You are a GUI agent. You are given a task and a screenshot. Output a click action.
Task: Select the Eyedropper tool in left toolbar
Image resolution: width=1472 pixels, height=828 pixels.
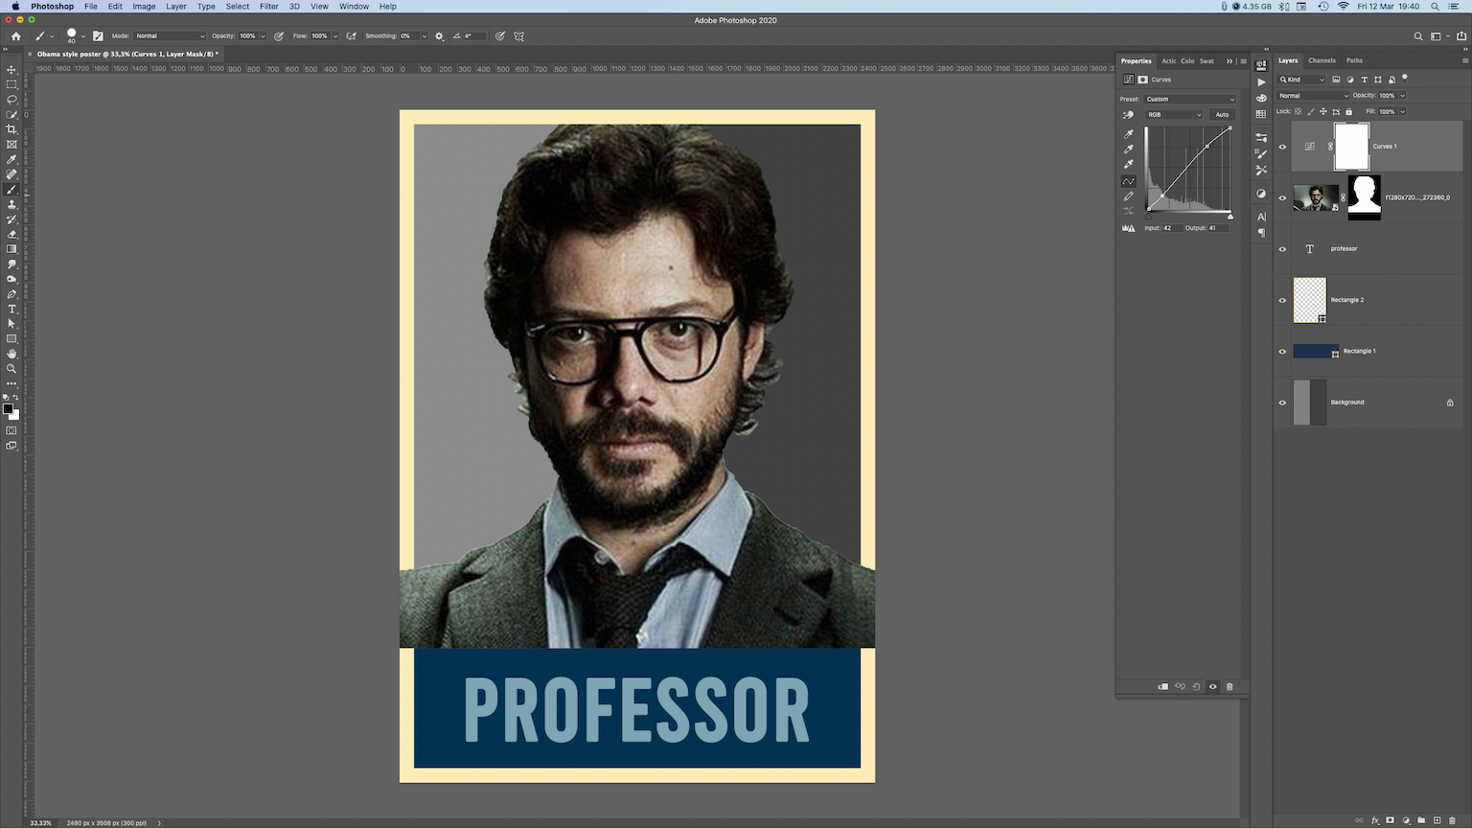point(11,159)
